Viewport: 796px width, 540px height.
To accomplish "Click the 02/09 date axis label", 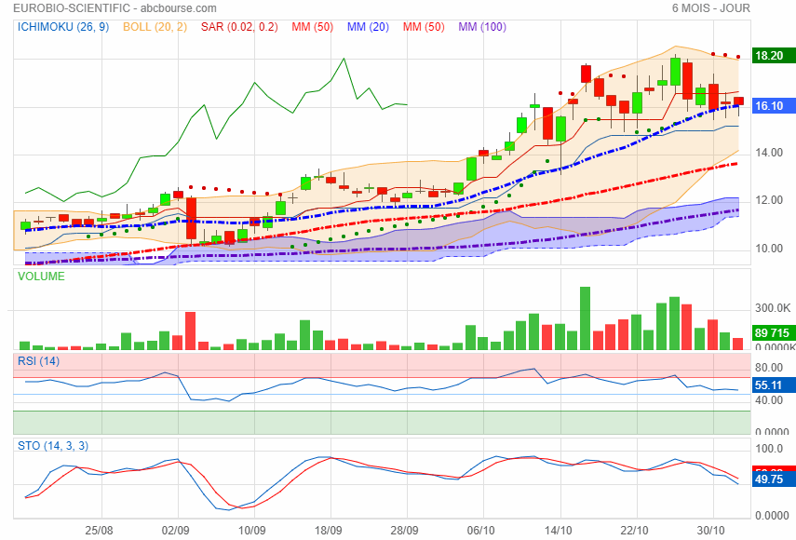I will [x=175, y=531].
